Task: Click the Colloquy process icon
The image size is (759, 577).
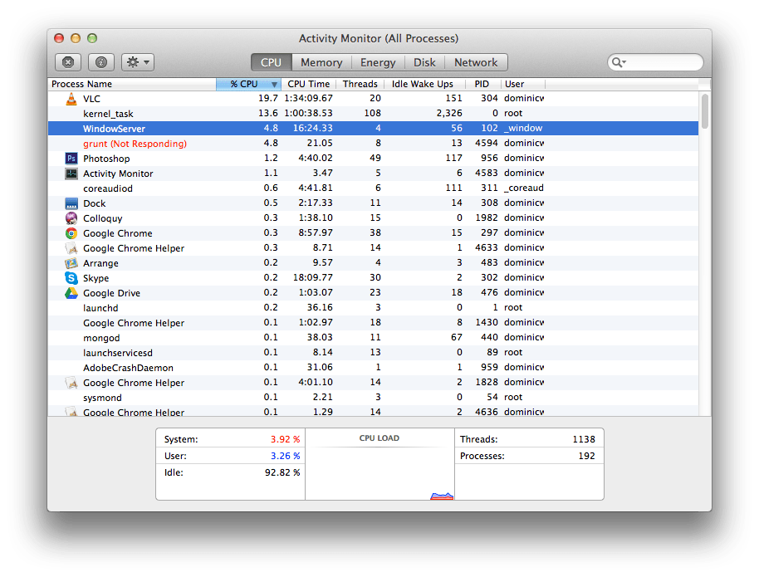Action: pos(71,218)
